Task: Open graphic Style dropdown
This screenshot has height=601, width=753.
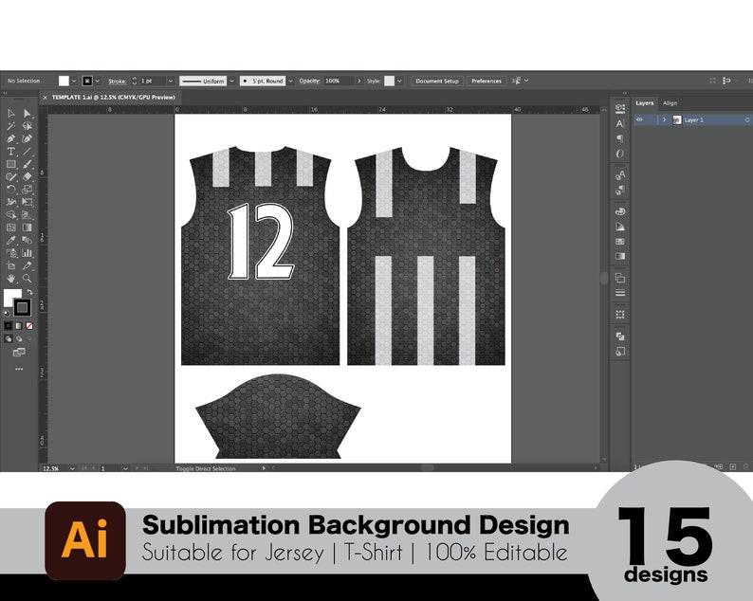Action: pyautogui.click(x=399, y=82)
